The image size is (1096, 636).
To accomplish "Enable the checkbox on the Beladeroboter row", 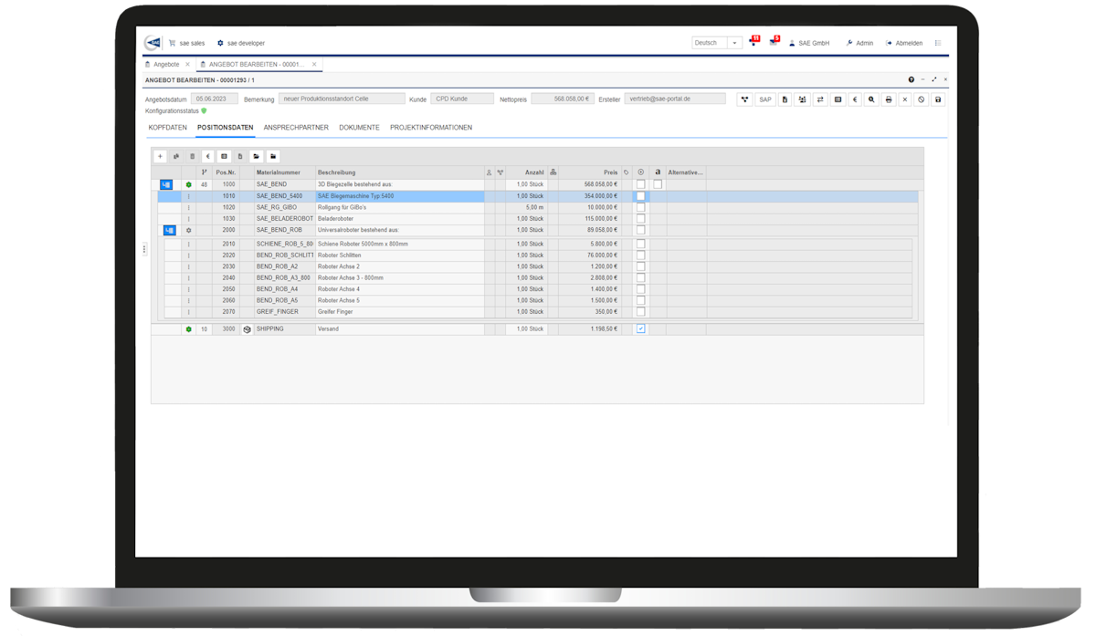I will 640,218.
